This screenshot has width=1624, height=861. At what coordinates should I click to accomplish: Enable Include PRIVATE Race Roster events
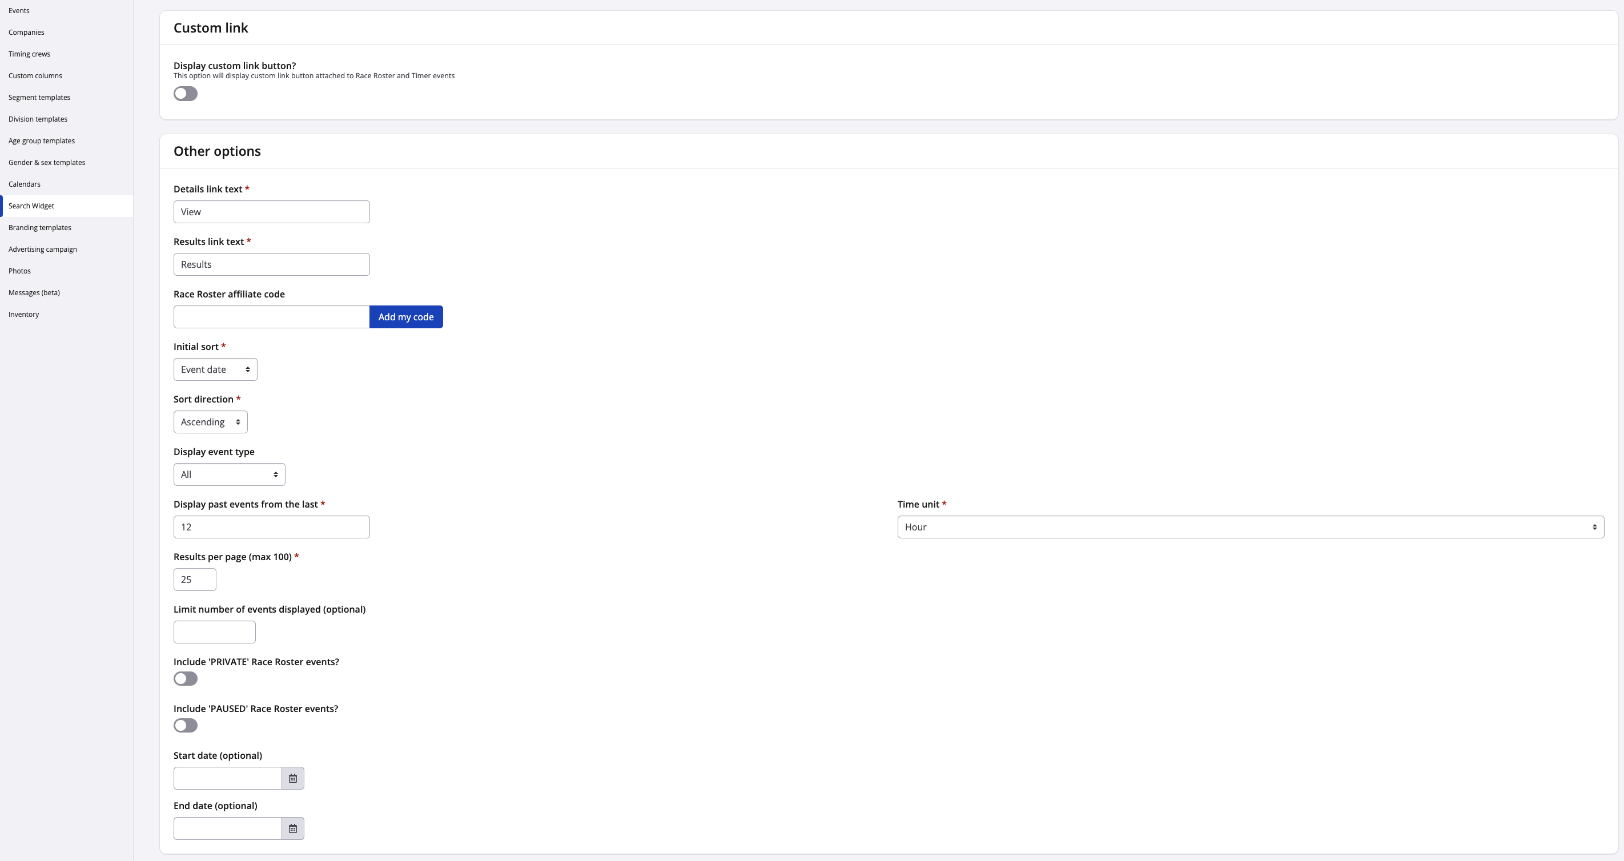click(x=186, y=679)
